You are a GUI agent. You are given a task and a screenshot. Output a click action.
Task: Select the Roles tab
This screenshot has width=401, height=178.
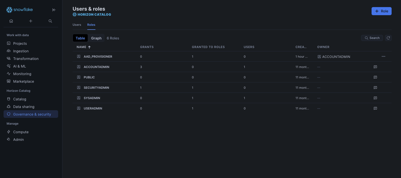[x=91, y=25]
